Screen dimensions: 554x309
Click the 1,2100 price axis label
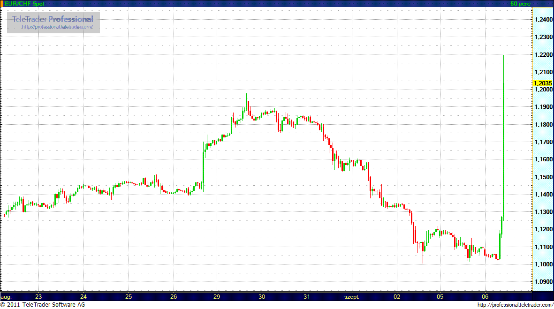tap(543, 72)
